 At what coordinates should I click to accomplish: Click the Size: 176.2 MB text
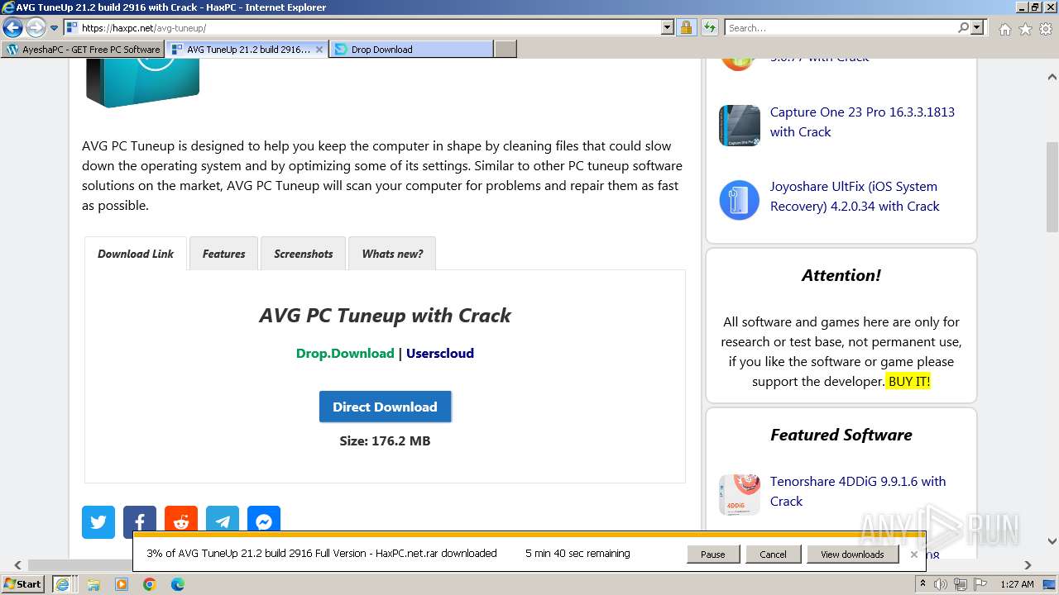click(x=385, y=440)
